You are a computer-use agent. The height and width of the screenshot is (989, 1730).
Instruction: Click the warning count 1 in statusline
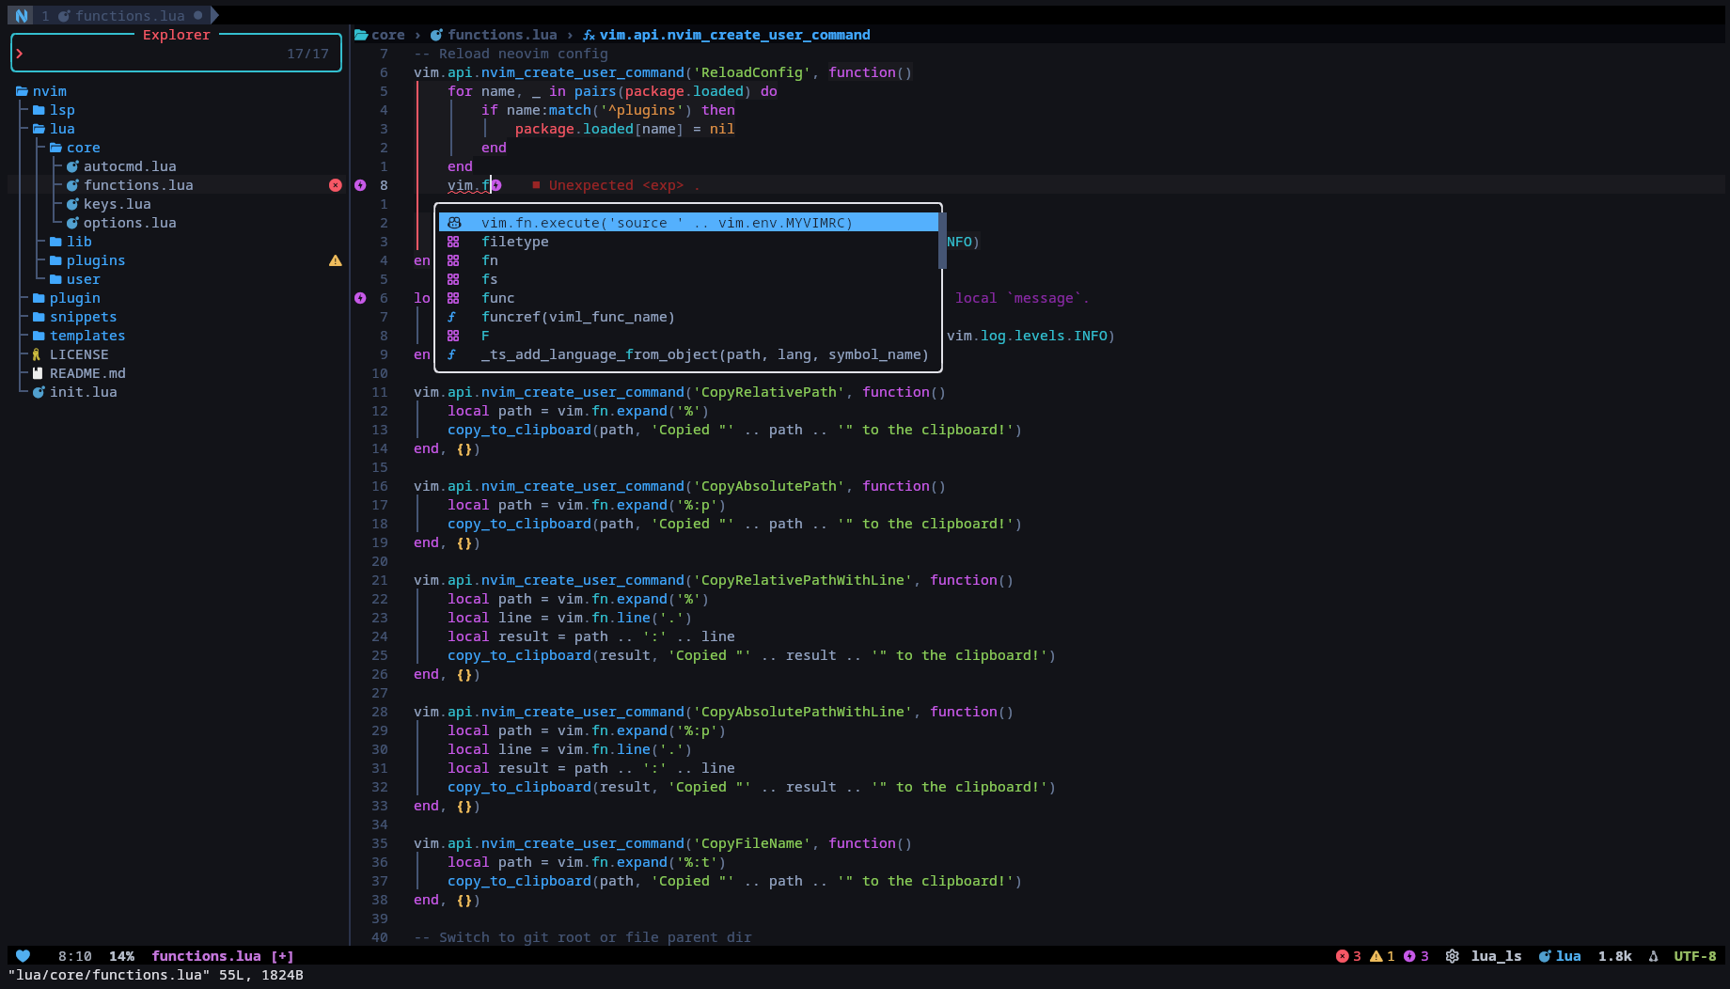point(1382,956)
